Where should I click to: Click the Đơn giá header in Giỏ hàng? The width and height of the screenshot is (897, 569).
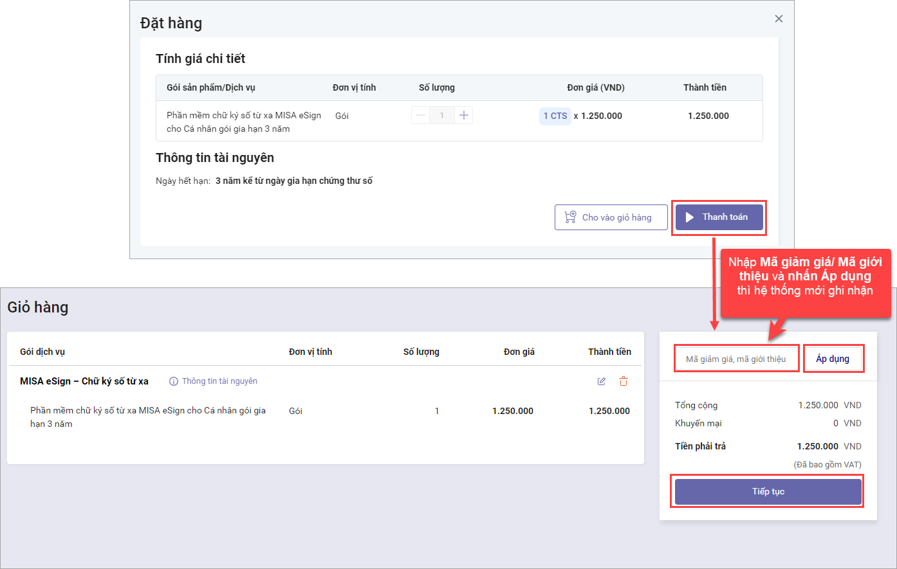[x=519, y=352]
